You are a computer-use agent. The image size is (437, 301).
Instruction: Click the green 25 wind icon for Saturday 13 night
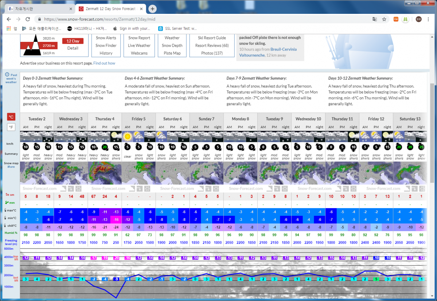pos(421,147)
